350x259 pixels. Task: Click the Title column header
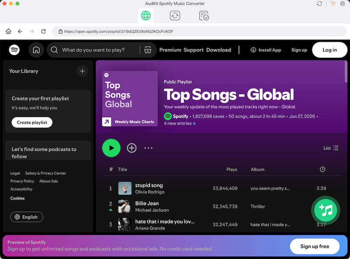pyautogui.click(x=122, y=169)
